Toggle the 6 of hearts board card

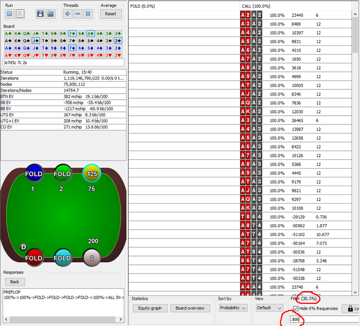(81, 55)
